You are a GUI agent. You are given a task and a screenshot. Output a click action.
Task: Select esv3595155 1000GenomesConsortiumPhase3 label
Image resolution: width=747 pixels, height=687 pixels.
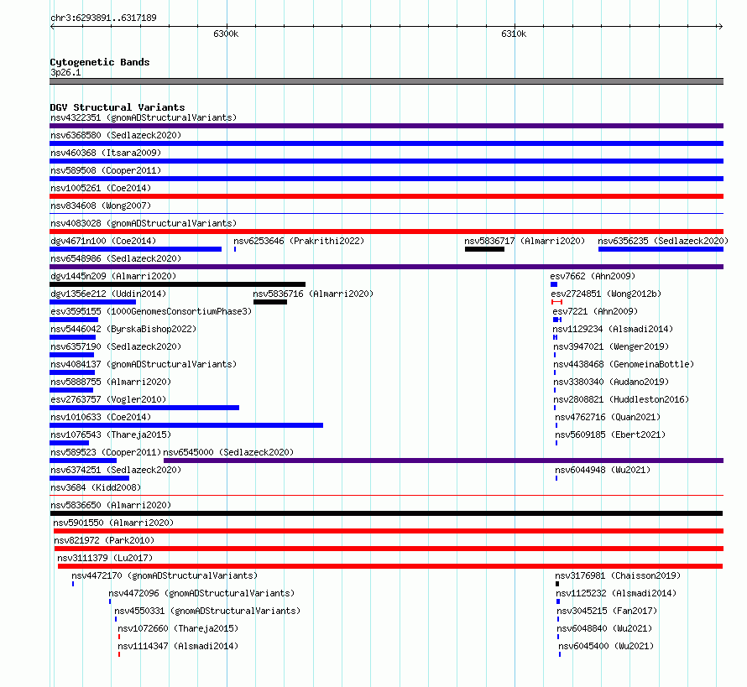click(151, 311)
